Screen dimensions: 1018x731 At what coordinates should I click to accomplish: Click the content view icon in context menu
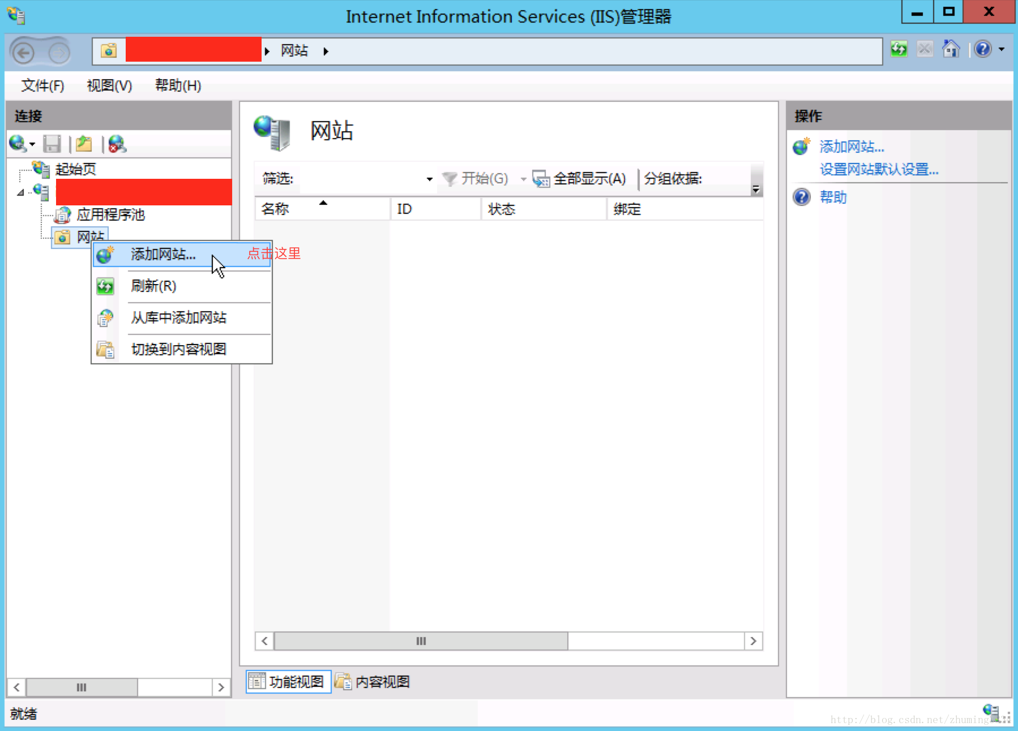pos(105,350)
